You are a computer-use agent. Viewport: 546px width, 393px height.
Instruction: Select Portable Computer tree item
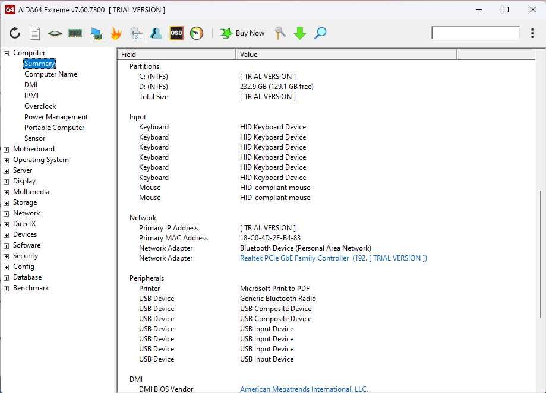54,128
